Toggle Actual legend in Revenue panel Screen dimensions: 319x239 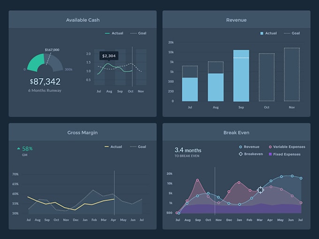click(x=268, y=33)
